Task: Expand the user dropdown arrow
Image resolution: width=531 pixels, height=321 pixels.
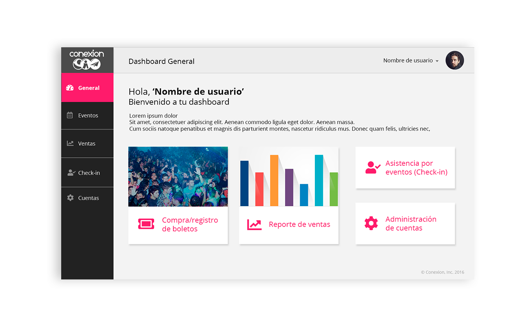Action: tap(437, 61)
